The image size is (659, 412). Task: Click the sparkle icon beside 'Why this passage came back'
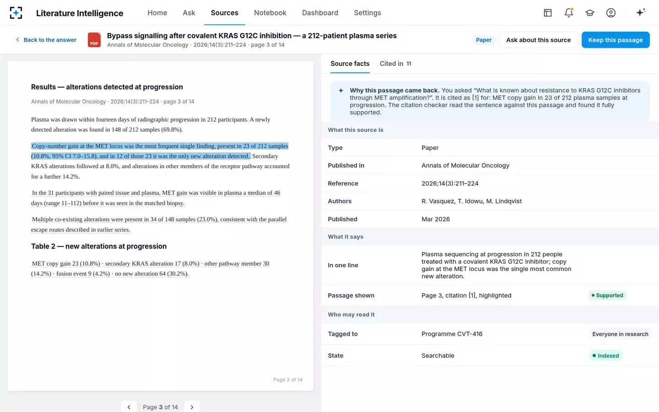point(341,91)
